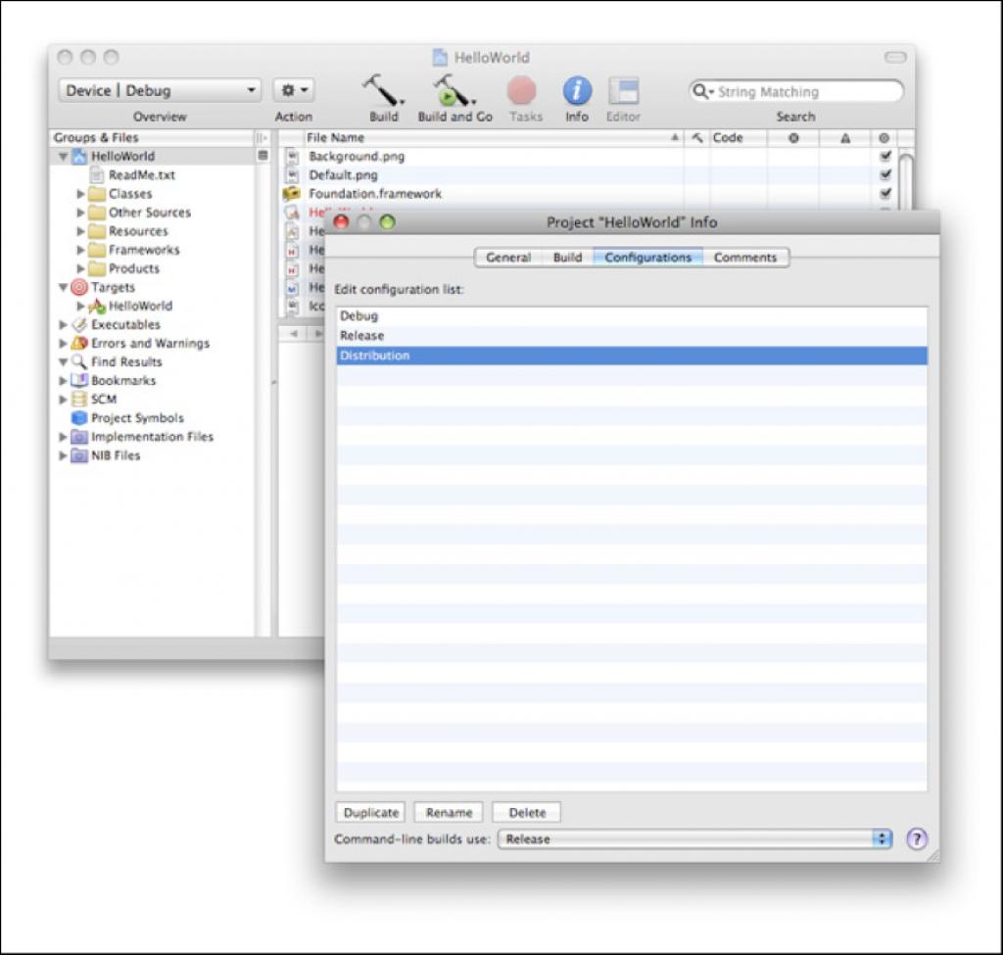Select Background.png in the file list
This screenshot has width=1003, height=955.
(x=357, y=156)
